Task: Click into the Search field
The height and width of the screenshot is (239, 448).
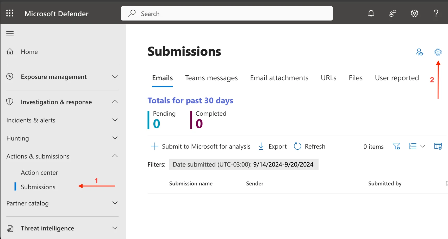Action: (x=227, y=14)
